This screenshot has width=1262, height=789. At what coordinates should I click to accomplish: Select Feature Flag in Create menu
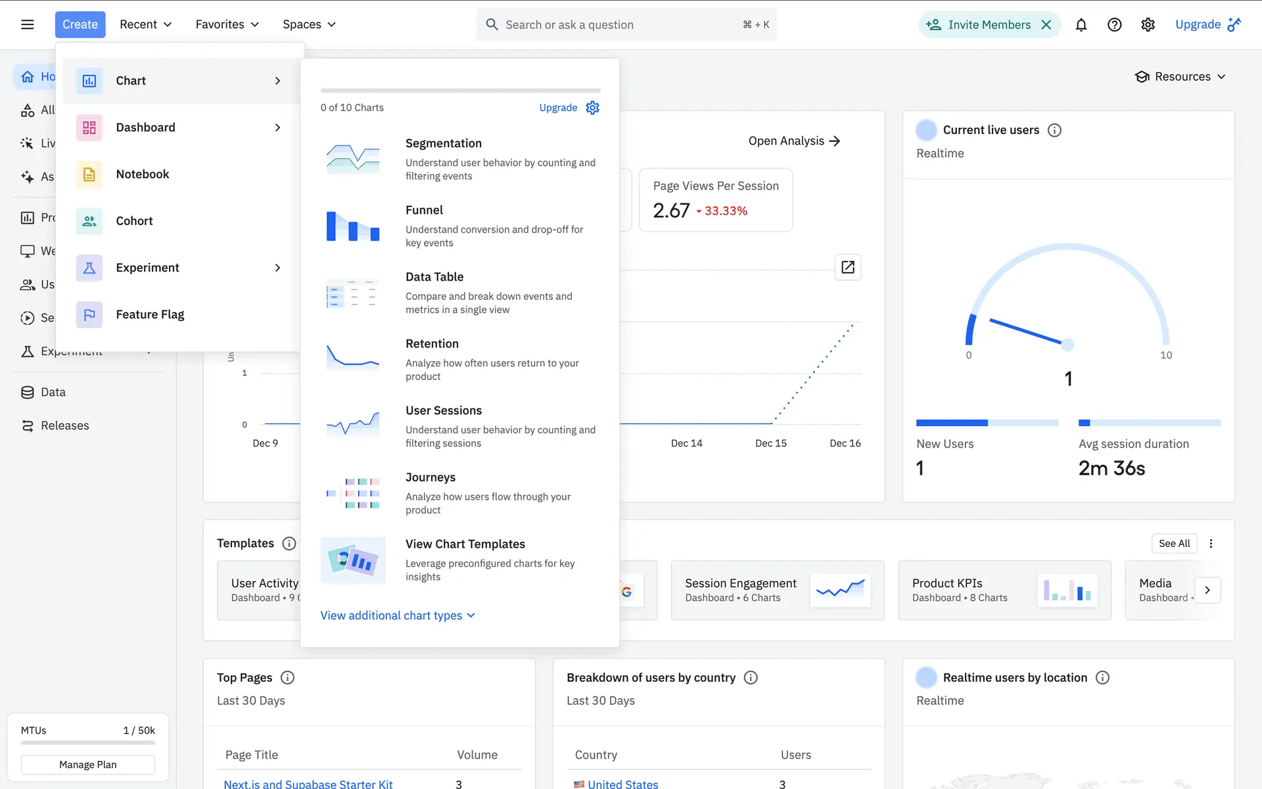point(150,314)
